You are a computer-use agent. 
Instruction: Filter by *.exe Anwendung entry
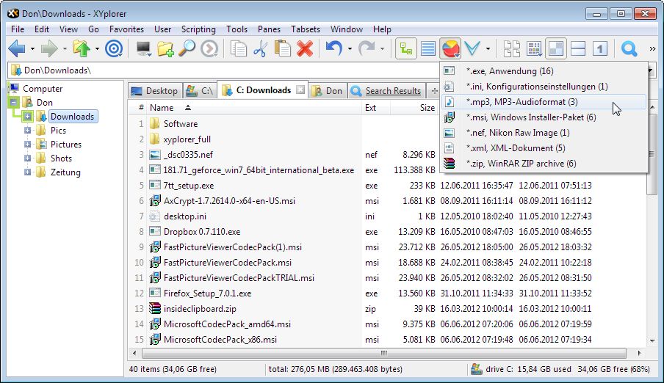coord(544,71)
